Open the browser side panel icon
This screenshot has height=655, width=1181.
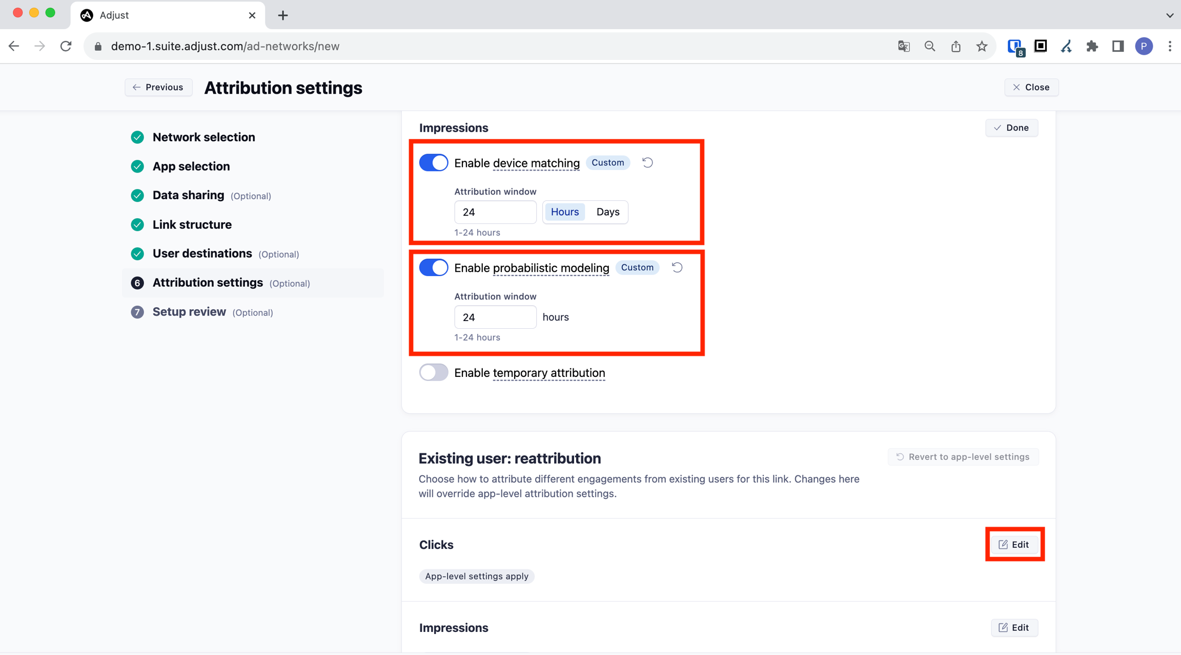[1118, 46]
